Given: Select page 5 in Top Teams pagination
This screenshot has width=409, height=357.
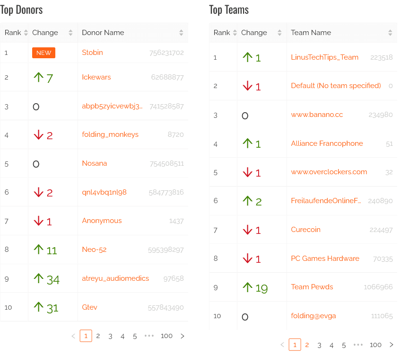Looking at the screenshot, I should click(x=344, y=345).
